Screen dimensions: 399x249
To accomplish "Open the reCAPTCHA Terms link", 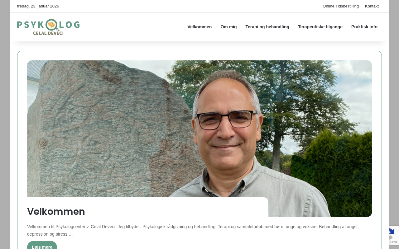I will pyautogui.click(x=393, y=242).
